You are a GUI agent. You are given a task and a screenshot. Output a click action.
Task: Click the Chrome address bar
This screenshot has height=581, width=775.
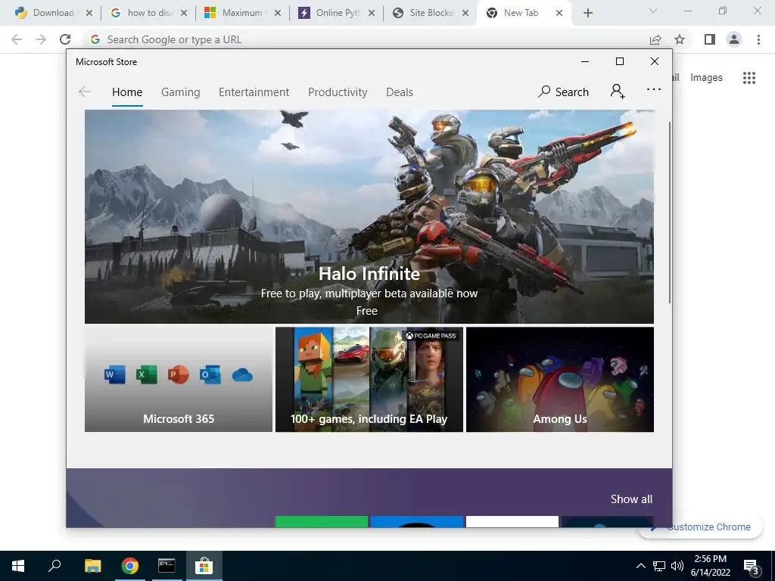point(366,39)
